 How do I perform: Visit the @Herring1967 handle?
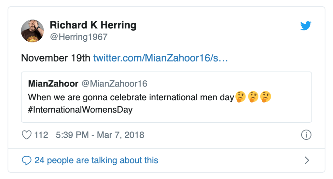[78, 37]
